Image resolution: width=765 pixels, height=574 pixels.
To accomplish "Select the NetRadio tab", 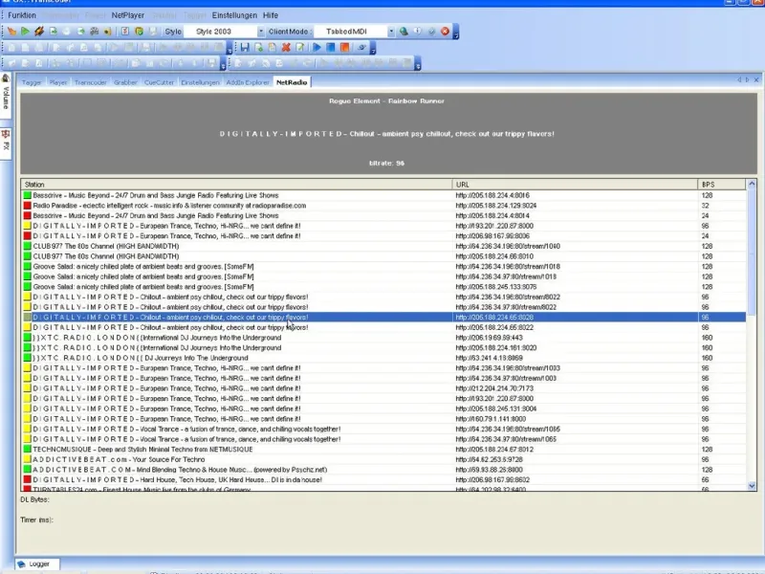I will point(292,82).
